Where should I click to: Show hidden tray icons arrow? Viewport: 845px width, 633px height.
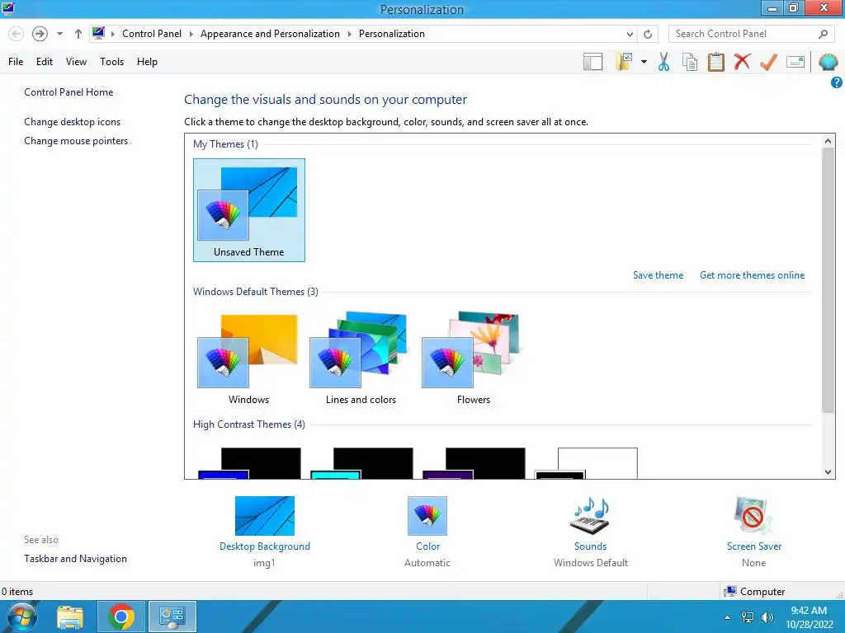click(728, 617)
